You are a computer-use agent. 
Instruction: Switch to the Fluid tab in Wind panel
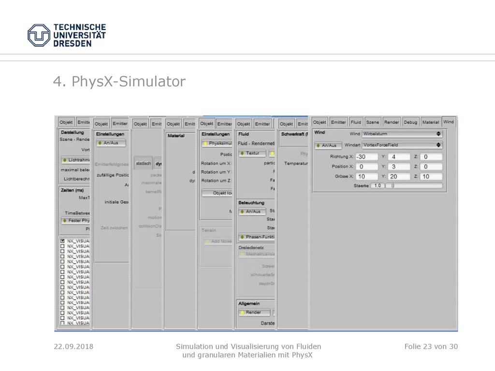(x=356, y=122)
